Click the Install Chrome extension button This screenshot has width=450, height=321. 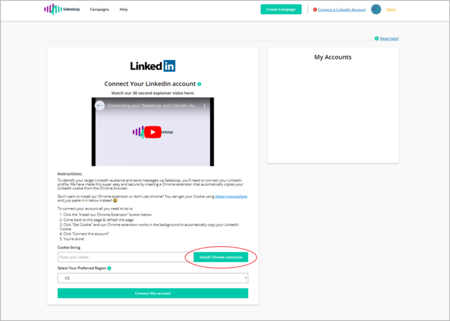[221, 257]
